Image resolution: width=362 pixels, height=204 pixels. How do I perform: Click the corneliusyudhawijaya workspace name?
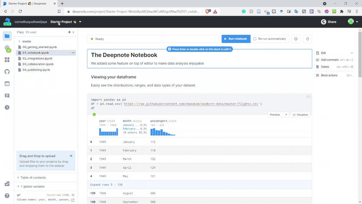click(31, 22)
